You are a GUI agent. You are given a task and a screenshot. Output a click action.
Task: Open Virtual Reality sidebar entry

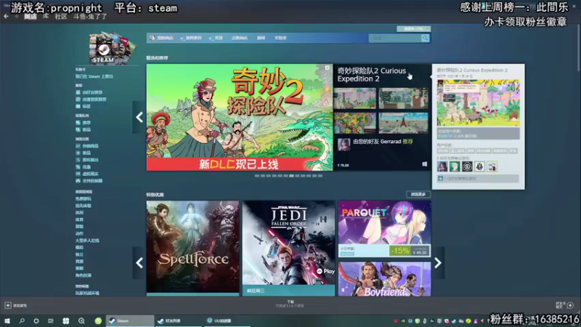click(x=86, y=174)
